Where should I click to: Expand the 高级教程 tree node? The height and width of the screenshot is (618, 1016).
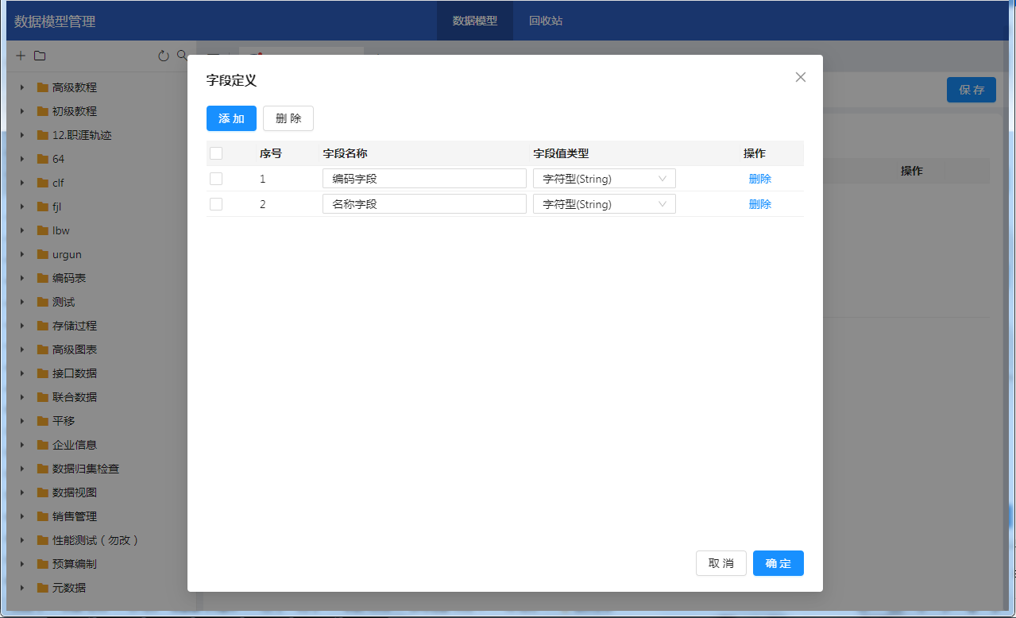click(x=22, y=87)
